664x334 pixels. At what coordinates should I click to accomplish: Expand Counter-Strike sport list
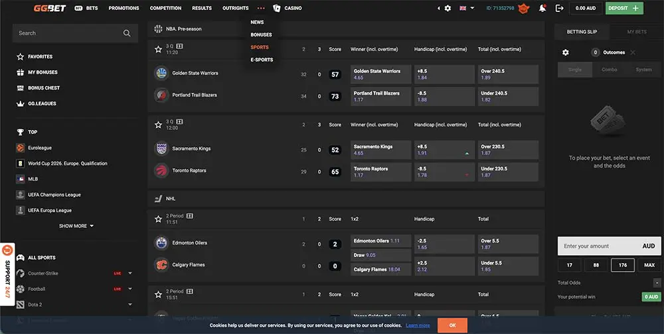point(130,273)
